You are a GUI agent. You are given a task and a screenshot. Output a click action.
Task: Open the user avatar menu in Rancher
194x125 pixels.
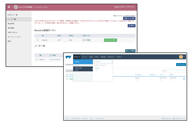tap(181, 57)
